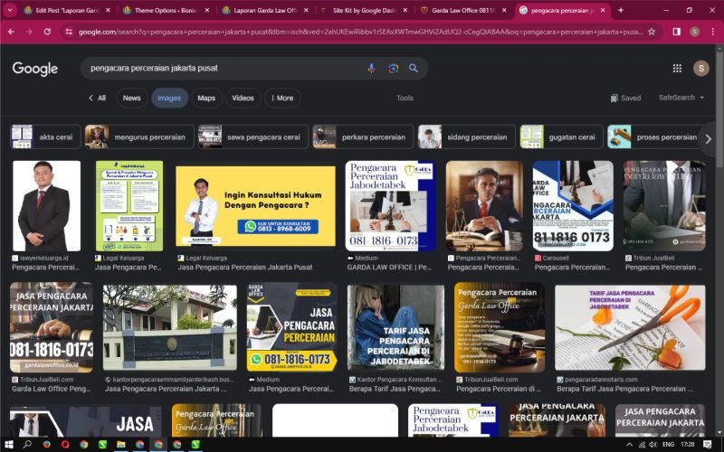Viewport: 724px width, 452px height.
Task: Open a new browser tab
Action: pos(620,10)
